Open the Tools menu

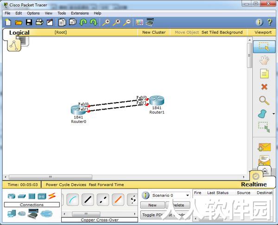[x=62, y=13]
